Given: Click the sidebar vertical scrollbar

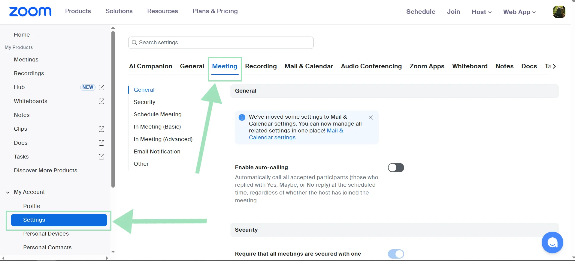Looking at the screenshot, I should coord(113,109).
